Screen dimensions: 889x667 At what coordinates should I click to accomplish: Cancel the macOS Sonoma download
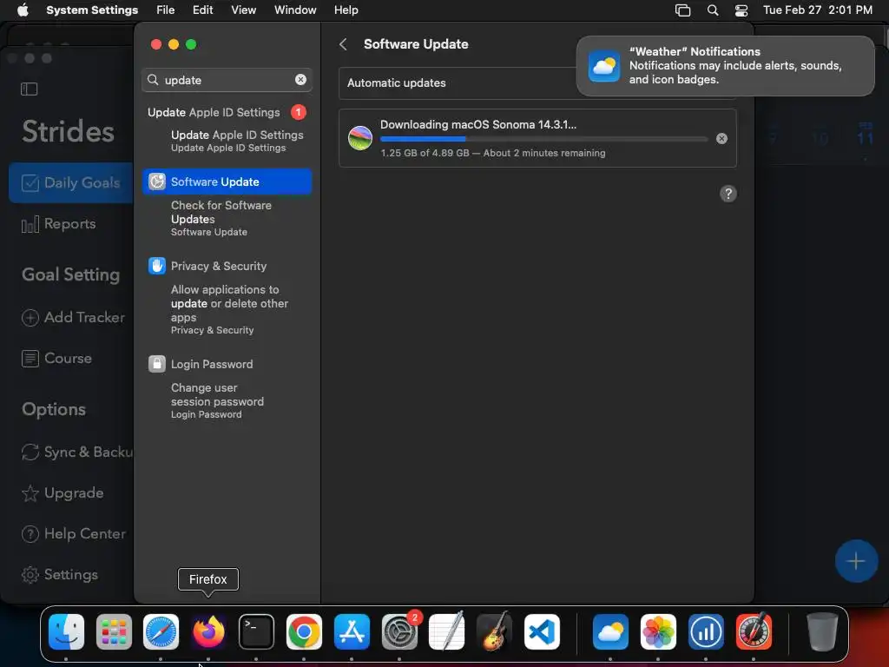(x=721, y=138)
